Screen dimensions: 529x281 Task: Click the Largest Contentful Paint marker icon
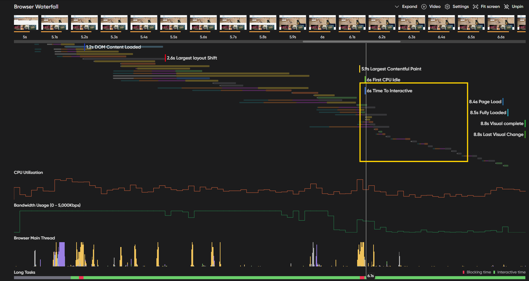pyautogui.click(x=360, y=69)
